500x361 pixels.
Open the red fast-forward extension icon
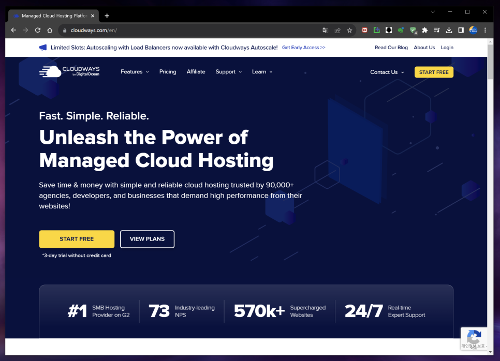pos(364,31)
